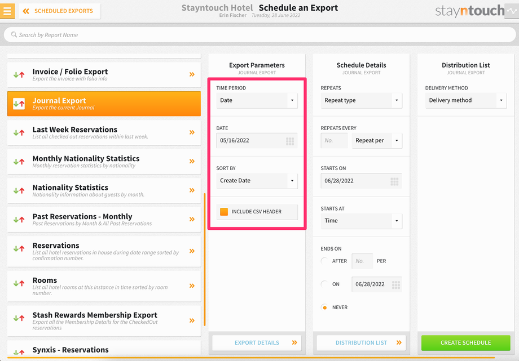Click Nationality Statistics double chevron
Viewport: 519px width, 361px height.
pyautogui.click(x=192, y=190)
